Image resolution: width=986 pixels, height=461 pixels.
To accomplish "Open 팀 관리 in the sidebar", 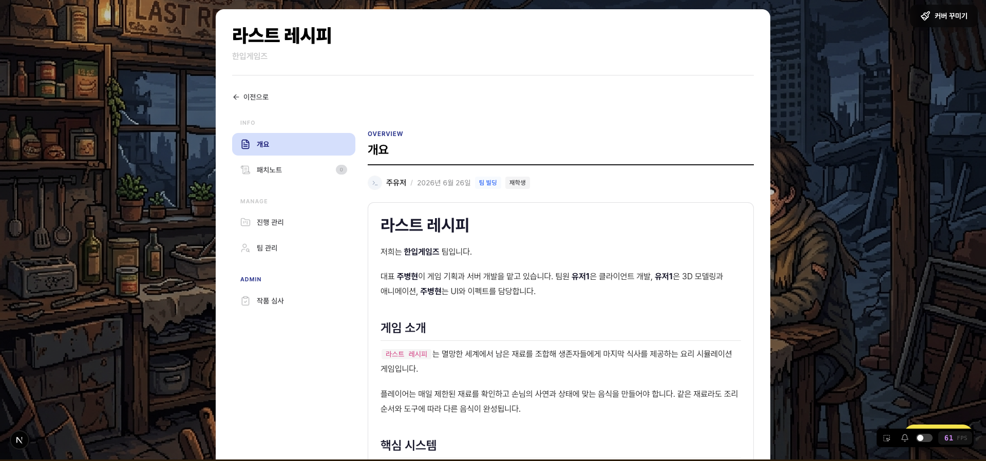I will pyautogui.click(x=294, y=248).
